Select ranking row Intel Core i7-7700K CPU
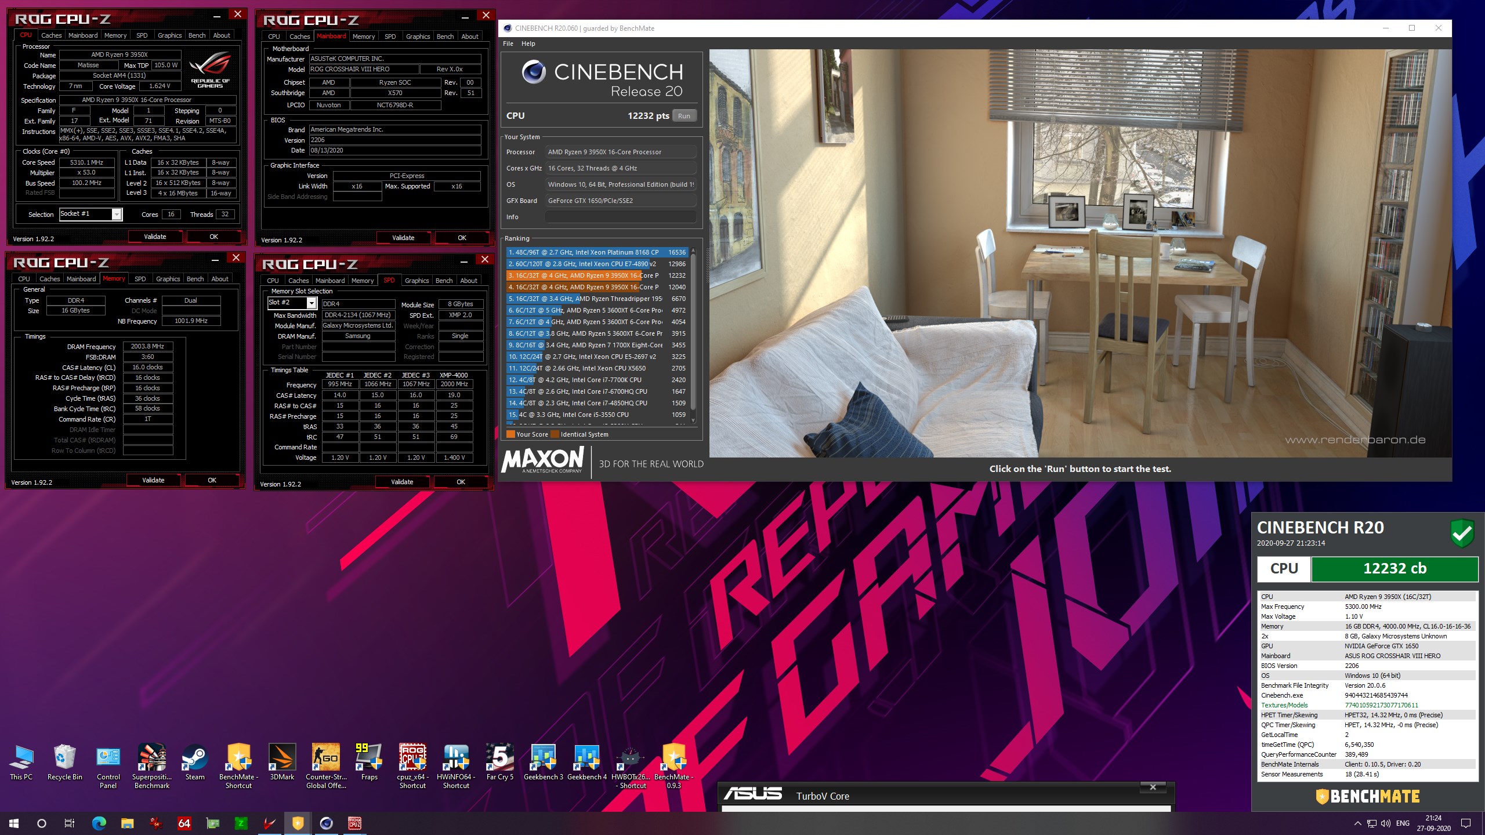The height and width of the screenshot is (835, 1485). 597,380
